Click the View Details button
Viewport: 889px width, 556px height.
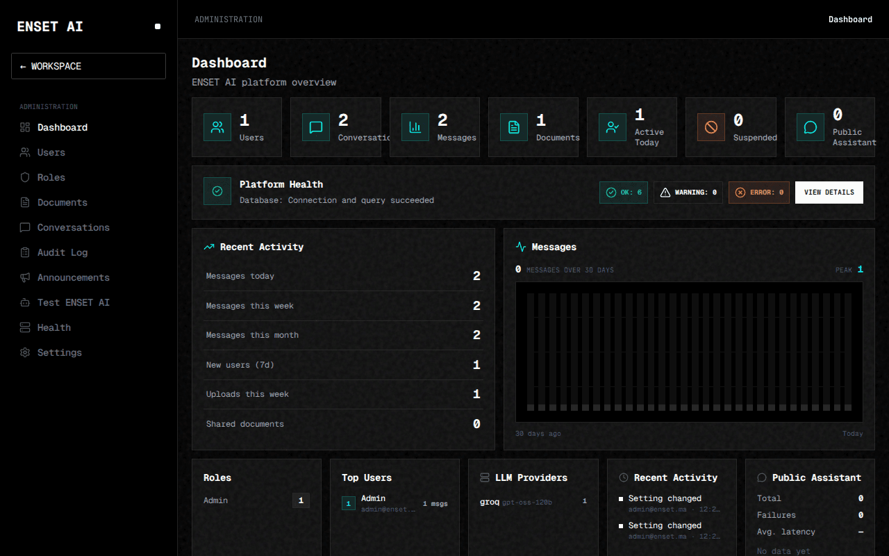tap(829, 193)
